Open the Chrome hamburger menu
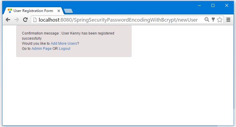The image size is (236, 127). pos(228,20)
